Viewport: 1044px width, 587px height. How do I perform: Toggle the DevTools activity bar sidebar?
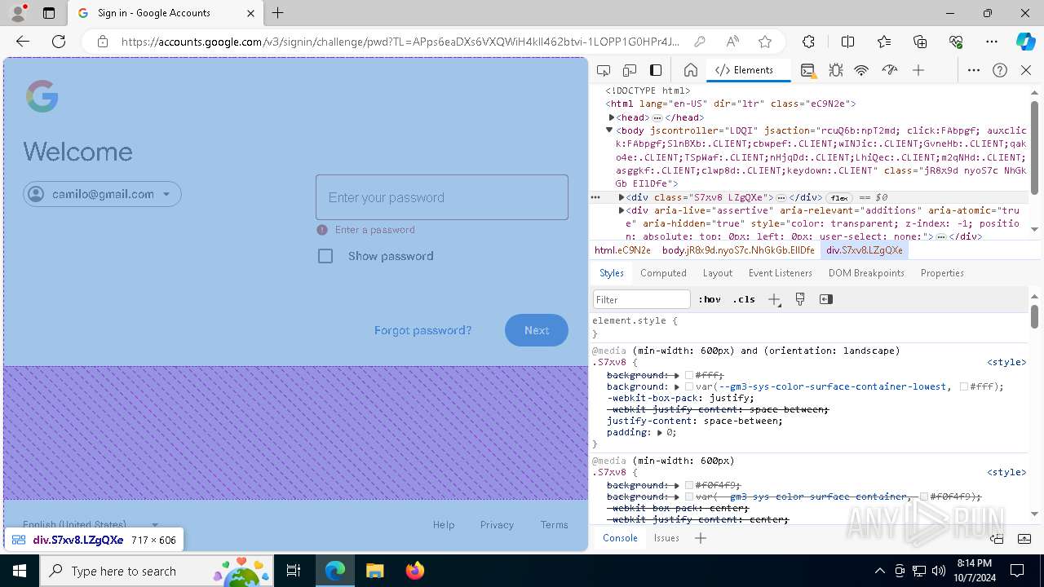coord(656,71)
